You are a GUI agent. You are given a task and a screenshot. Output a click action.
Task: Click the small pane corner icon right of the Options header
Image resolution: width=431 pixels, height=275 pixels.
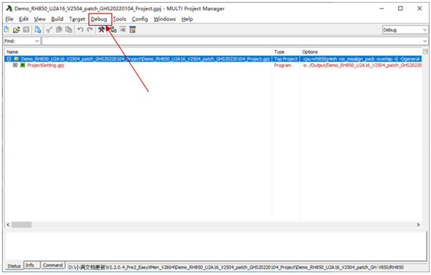(425, 51)
